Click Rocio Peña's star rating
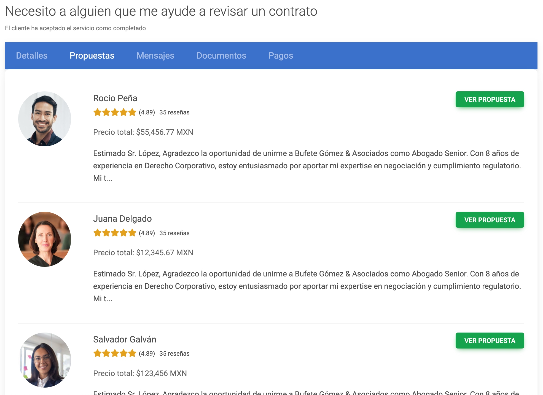This screenshot has width=543, height=395. (115, 112)
